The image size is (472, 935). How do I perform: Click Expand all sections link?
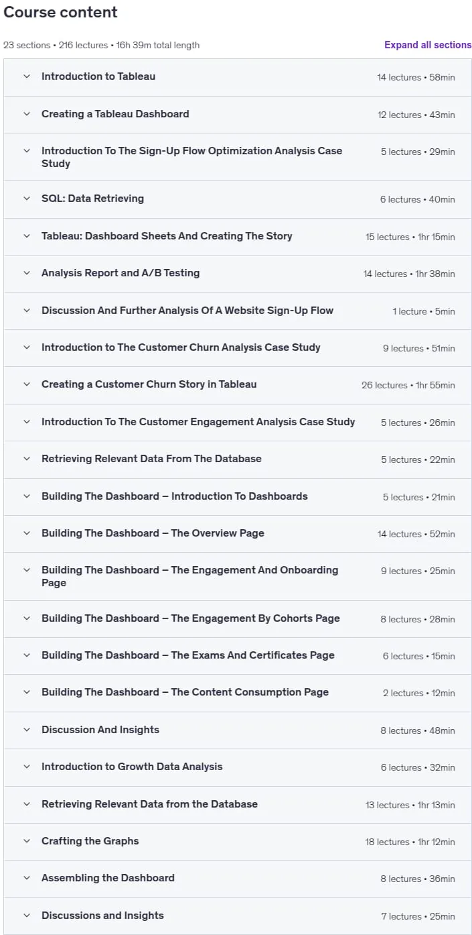click(x=428, y=45)
